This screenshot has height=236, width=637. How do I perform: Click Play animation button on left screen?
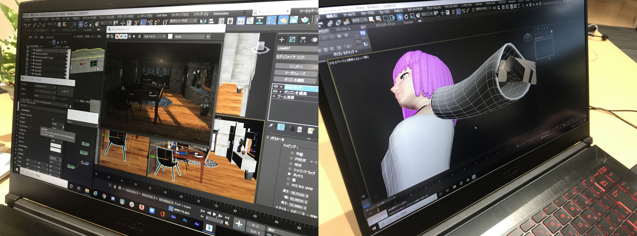(x=215, y=214)
